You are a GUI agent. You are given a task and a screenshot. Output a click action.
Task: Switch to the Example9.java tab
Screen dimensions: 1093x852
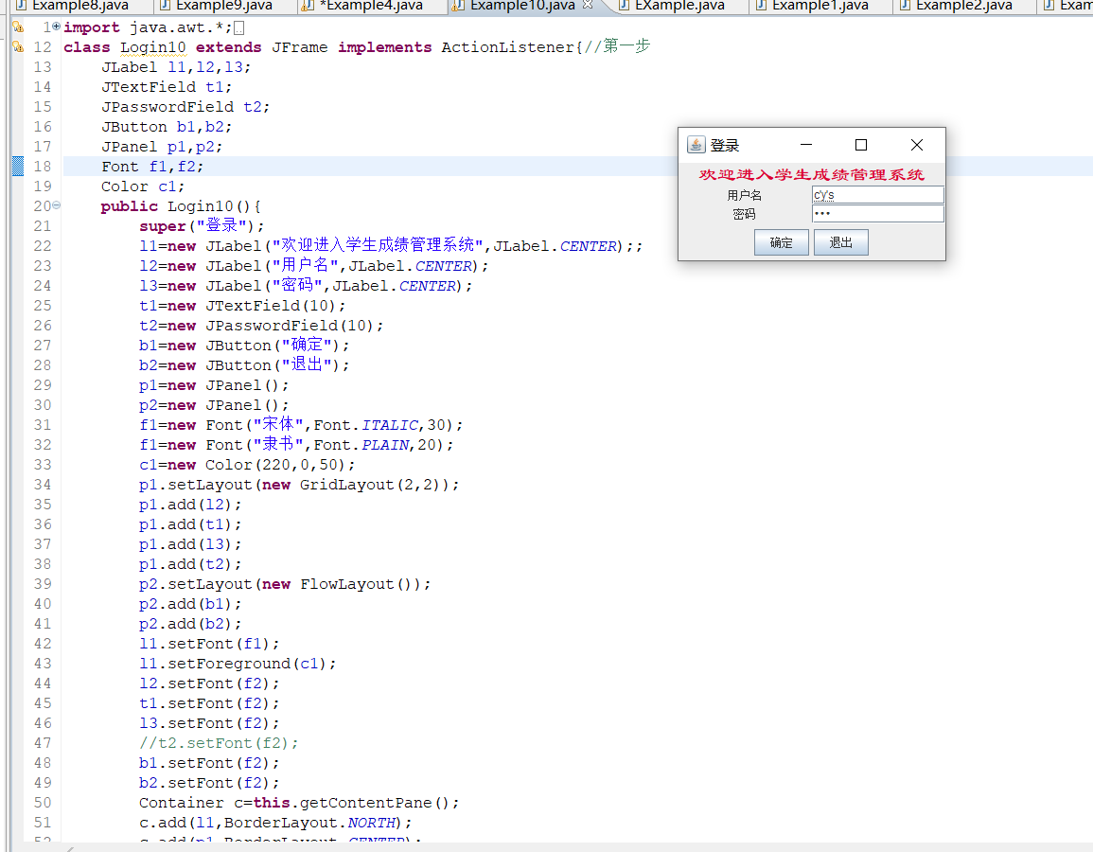coord(223,6)
